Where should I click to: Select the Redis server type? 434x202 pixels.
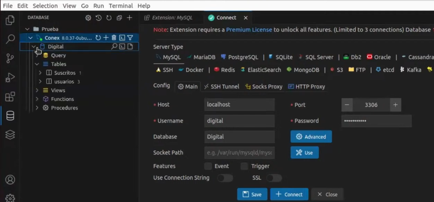[224, 70]
